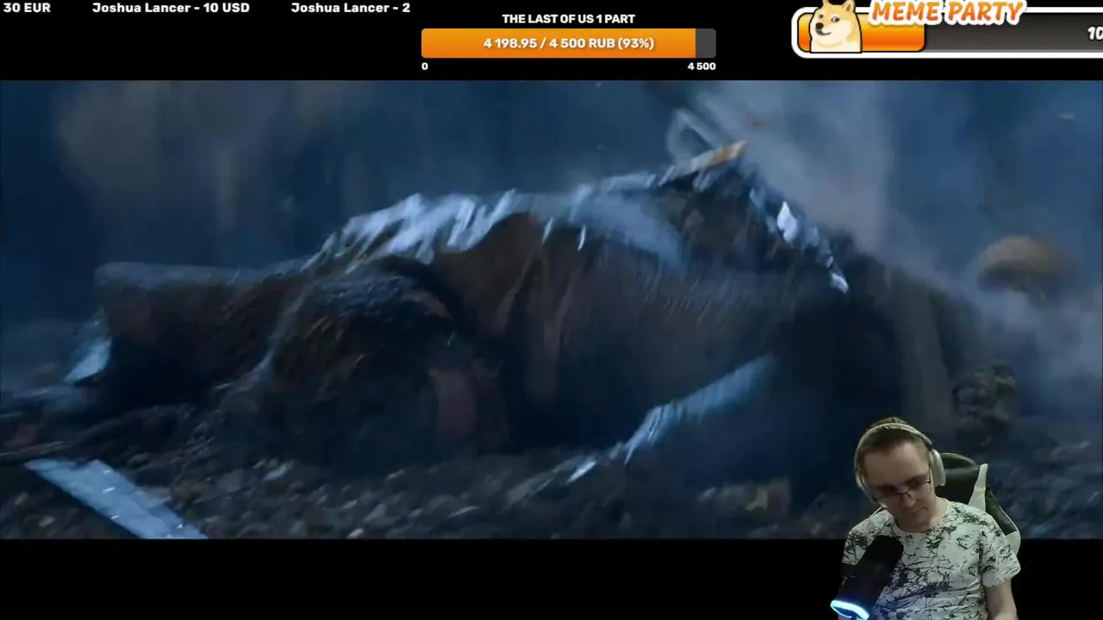Click the "4 500" goal maximum label
The height and width of the screenshot is (620, 1103).
(x=701, y=66)
